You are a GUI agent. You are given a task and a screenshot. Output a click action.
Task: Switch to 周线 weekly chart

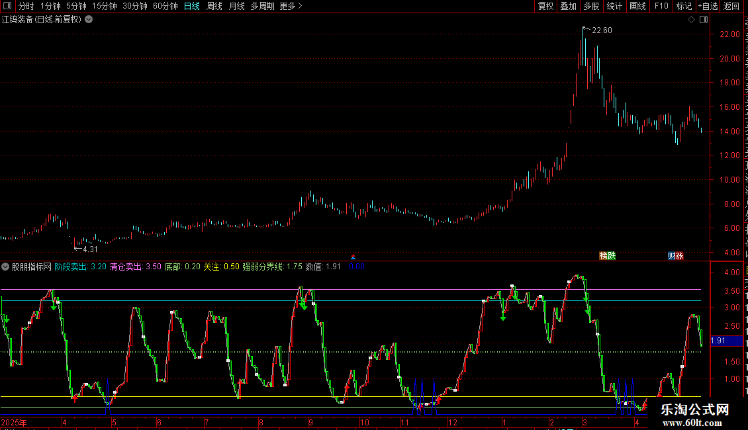click(214, 6)
